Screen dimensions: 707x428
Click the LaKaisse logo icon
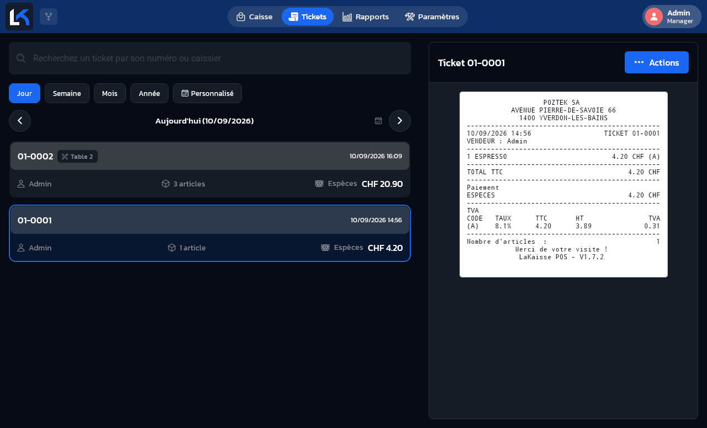pos(19,17)
